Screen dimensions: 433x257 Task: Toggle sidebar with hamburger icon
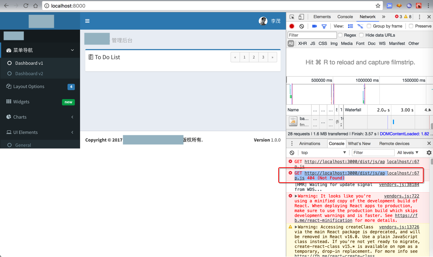tap(87, 21)
